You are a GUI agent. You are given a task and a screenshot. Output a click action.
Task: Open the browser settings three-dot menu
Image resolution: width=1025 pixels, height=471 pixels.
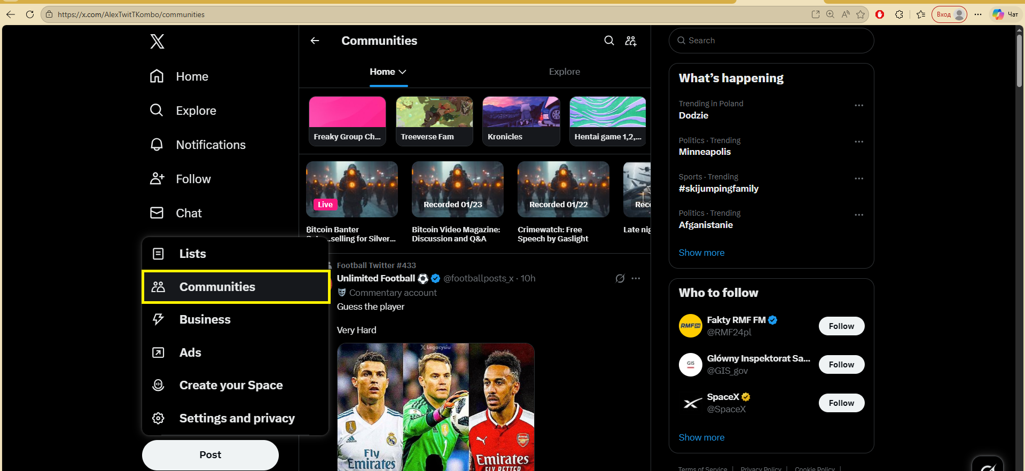click(978, 14)
